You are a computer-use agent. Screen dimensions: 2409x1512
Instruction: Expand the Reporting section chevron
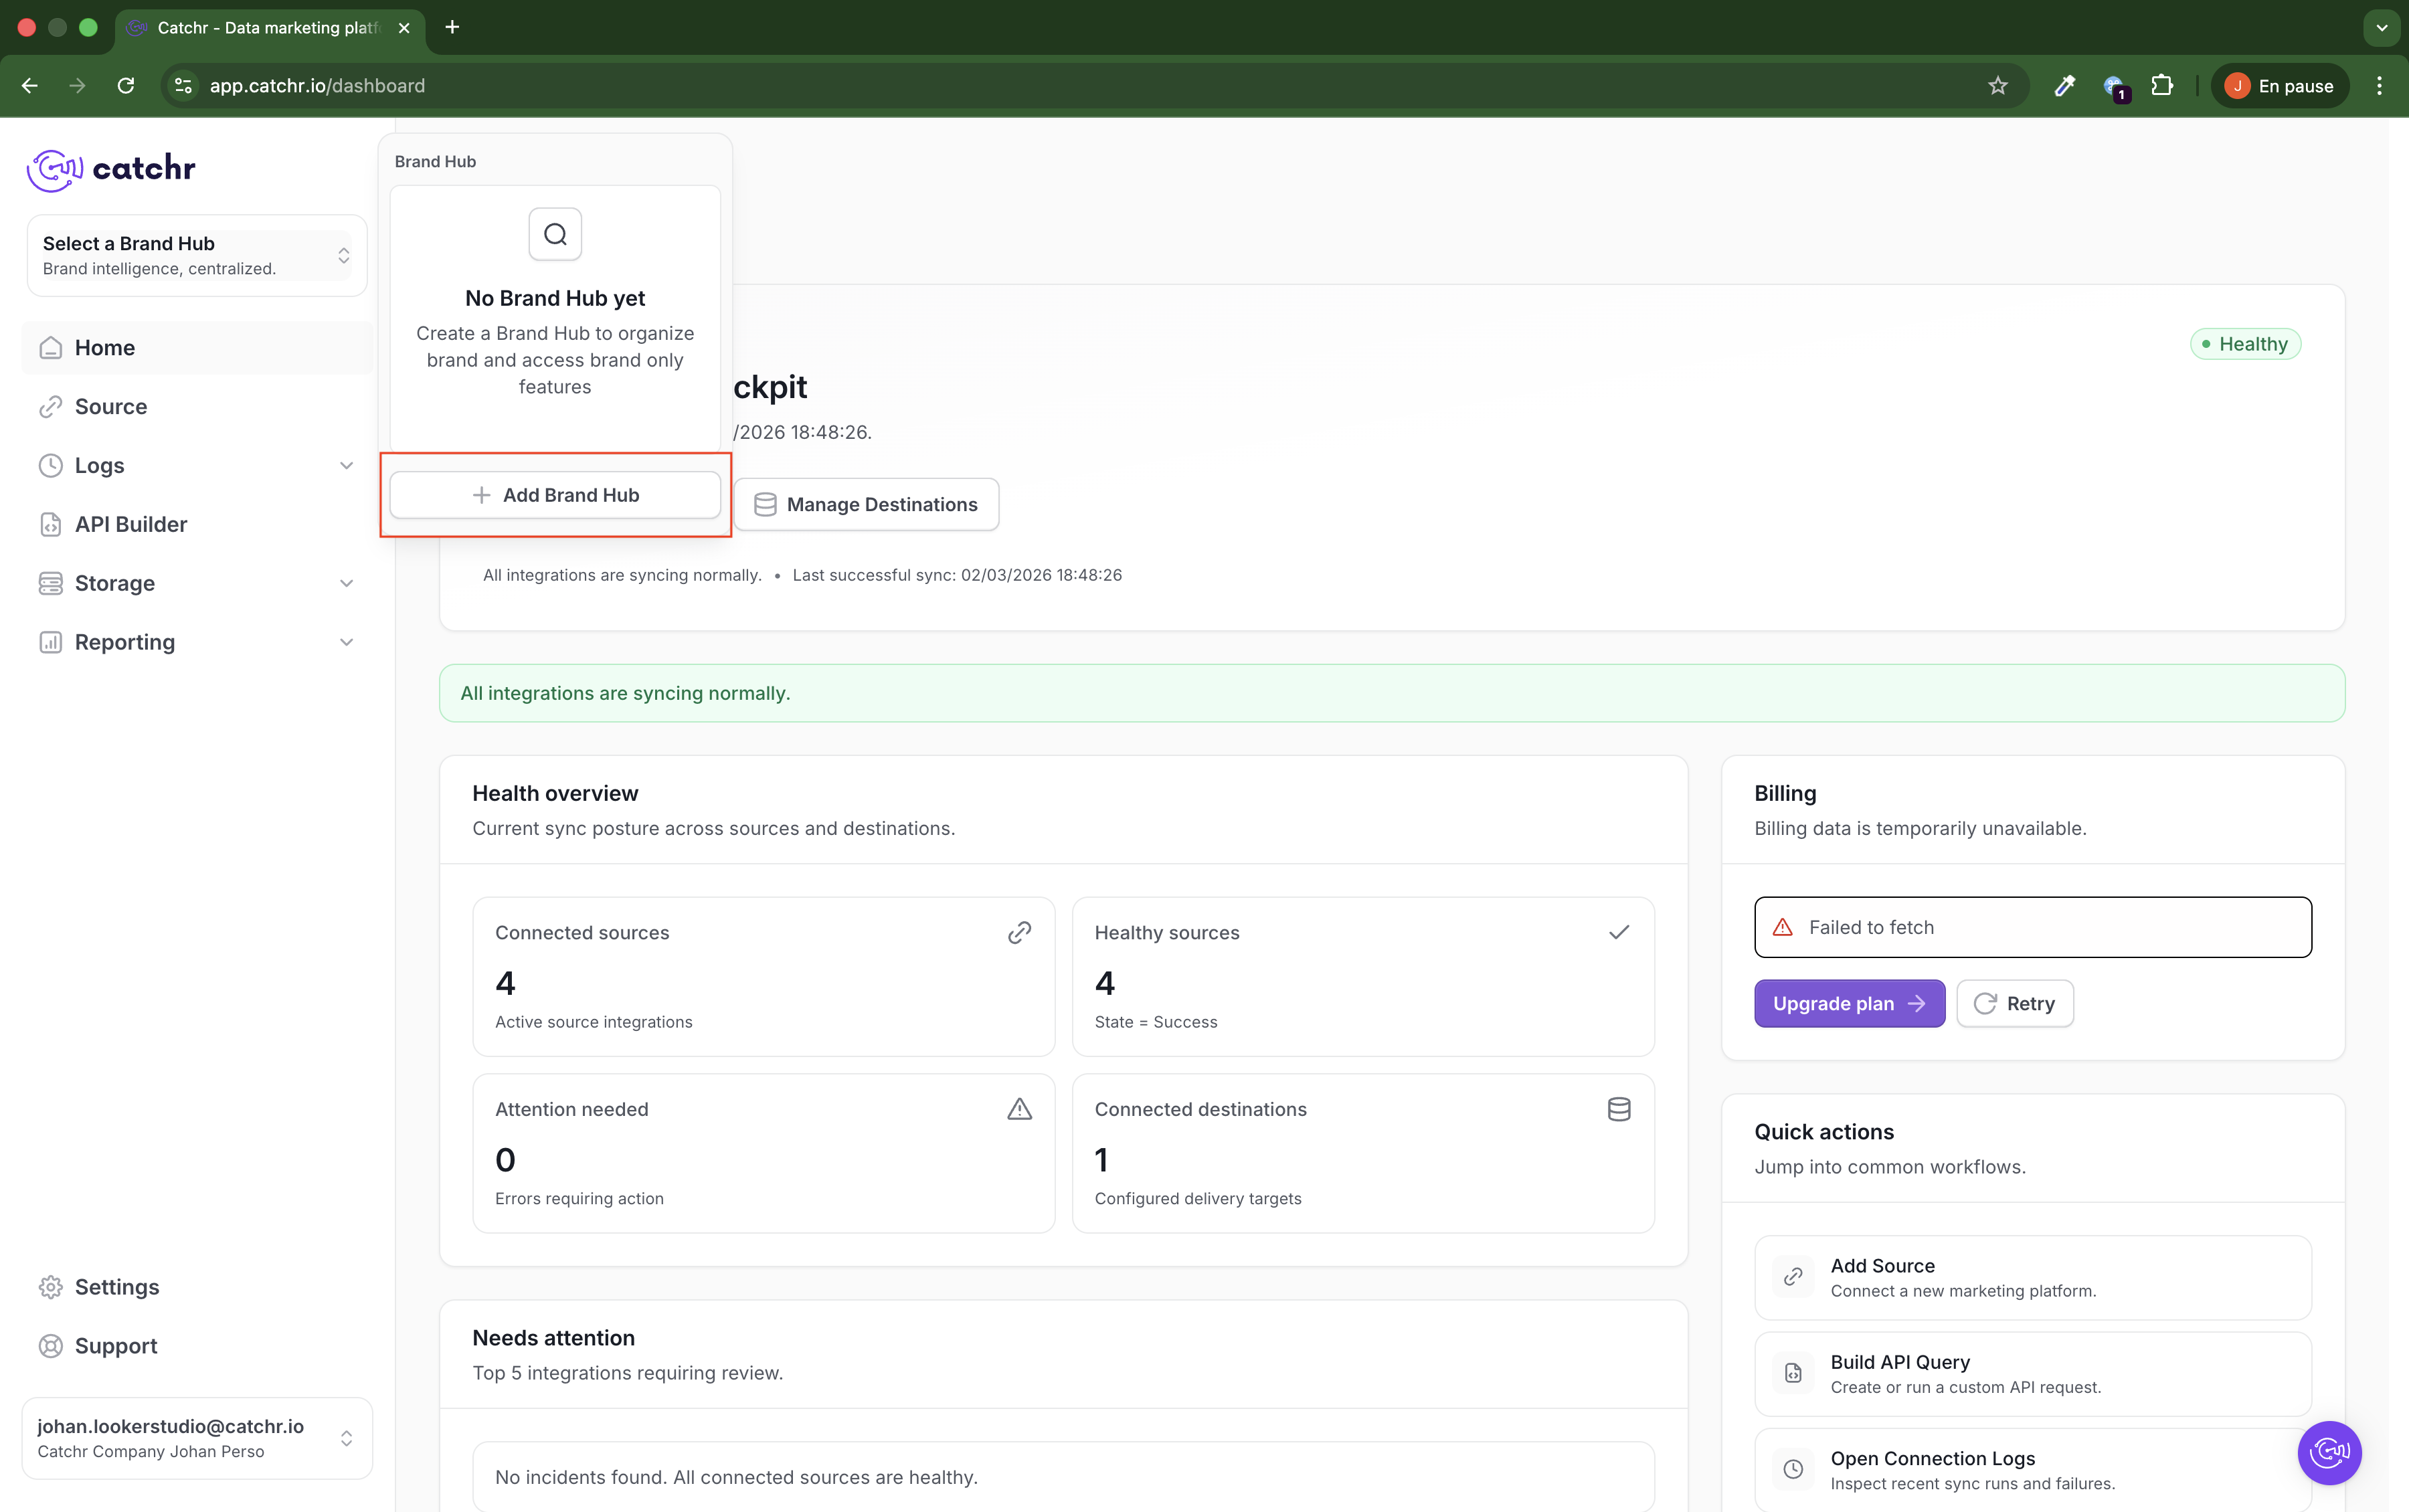[346, 642]
